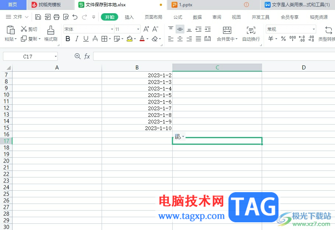Screen dimensions: 335x230
Task: Go to the Home (首页) tab
Action: (x=13, y=5)
